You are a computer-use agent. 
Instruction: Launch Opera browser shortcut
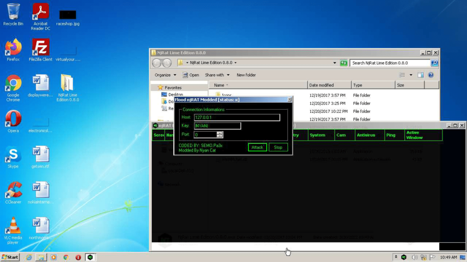point(13,121)
